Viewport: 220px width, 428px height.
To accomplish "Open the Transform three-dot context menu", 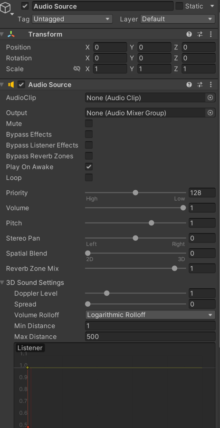I will pos(210,34).
